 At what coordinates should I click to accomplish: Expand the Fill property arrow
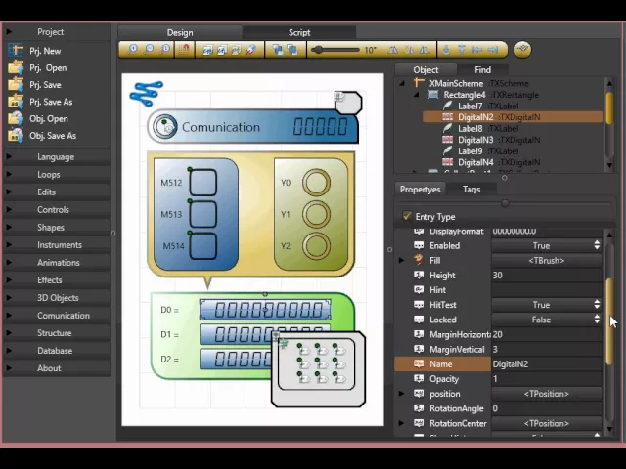402,261
